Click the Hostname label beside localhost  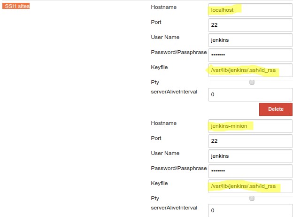click(164, 8)
